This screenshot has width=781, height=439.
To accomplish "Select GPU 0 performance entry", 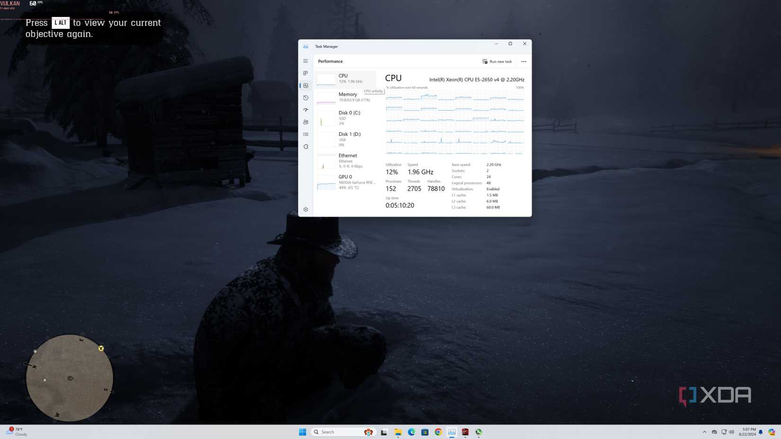I will 346,182.
